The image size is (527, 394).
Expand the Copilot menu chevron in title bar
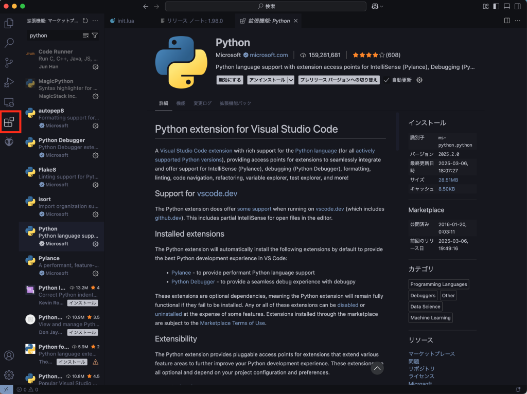click(381, 6)
